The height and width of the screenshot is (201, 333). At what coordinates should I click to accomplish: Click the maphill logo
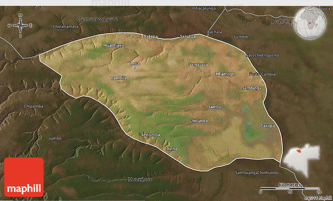click(x=24, y=177)
